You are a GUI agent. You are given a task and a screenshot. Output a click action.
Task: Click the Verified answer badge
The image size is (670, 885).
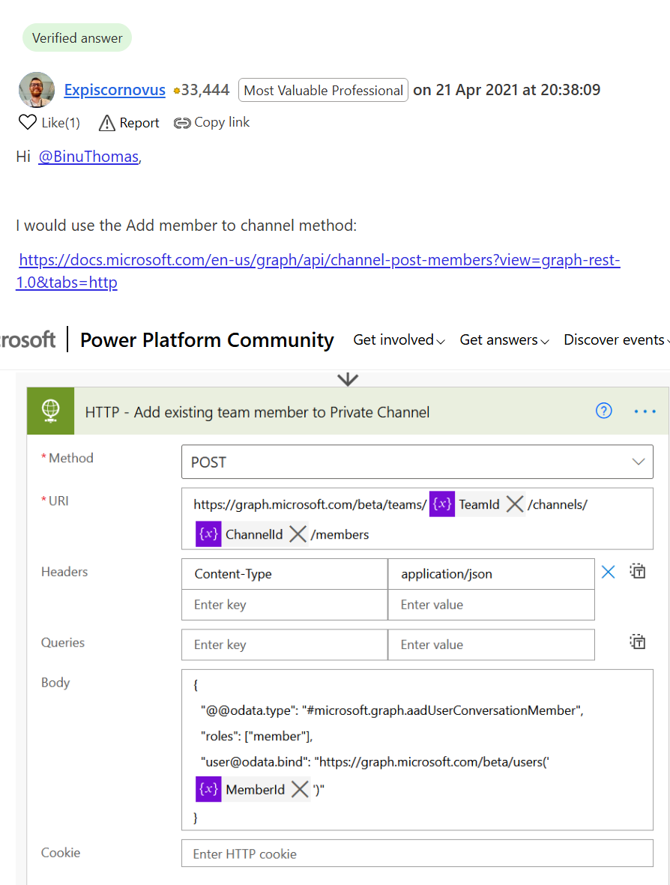(77, 37)
